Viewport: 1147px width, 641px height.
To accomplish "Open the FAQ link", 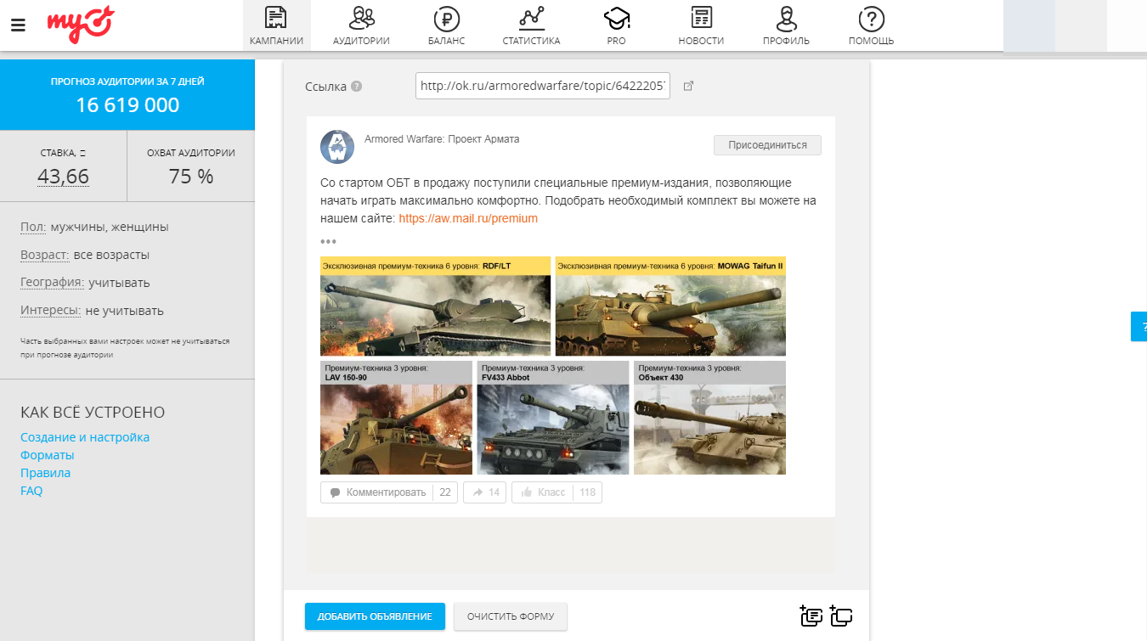I will (31, 491).
